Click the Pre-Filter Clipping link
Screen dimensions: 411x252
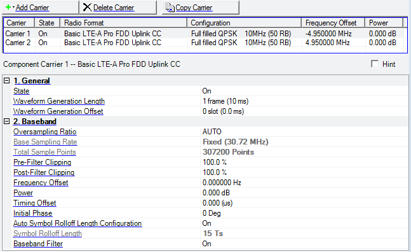(42, 162)
